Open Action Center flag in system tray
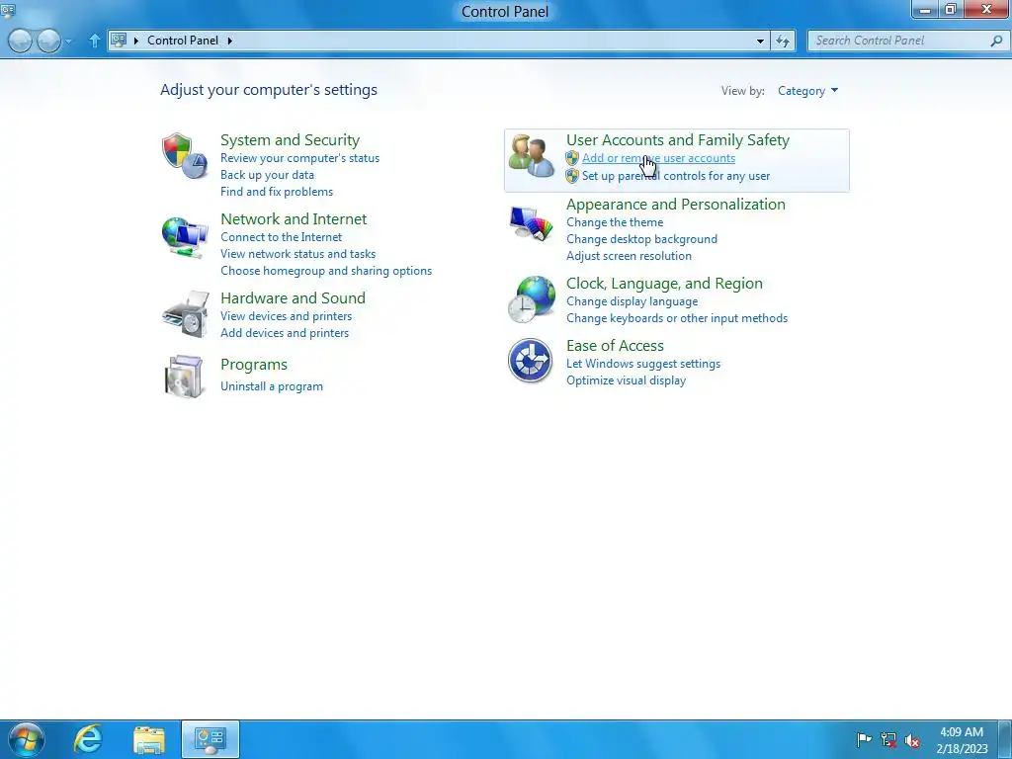The height and width of the screenshot is (759, 1012). coord(864,739)
